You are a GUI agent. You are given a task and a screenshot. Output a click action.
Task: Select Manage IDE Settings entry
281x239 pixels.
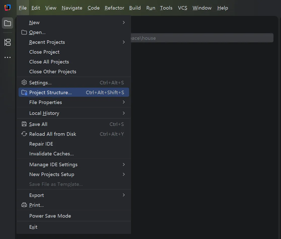tap(74, 164)
